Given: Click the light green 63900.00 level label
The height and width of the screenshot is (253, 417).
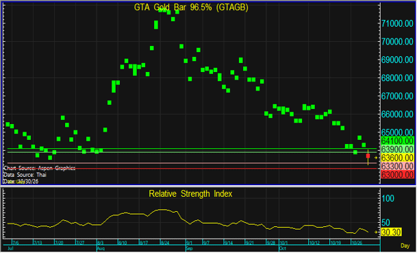Looking at the screenshot, I should click(x=398, y=149).
